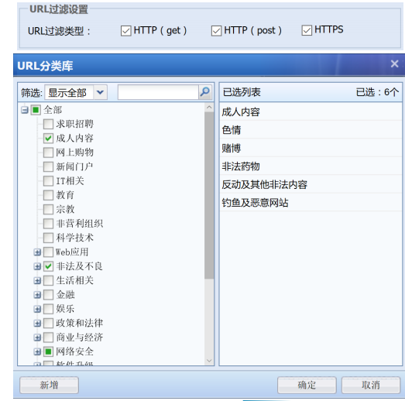405x401 pixels.
Task: Click the 网络安全 tree label
Action: click(x=74, y=351)
